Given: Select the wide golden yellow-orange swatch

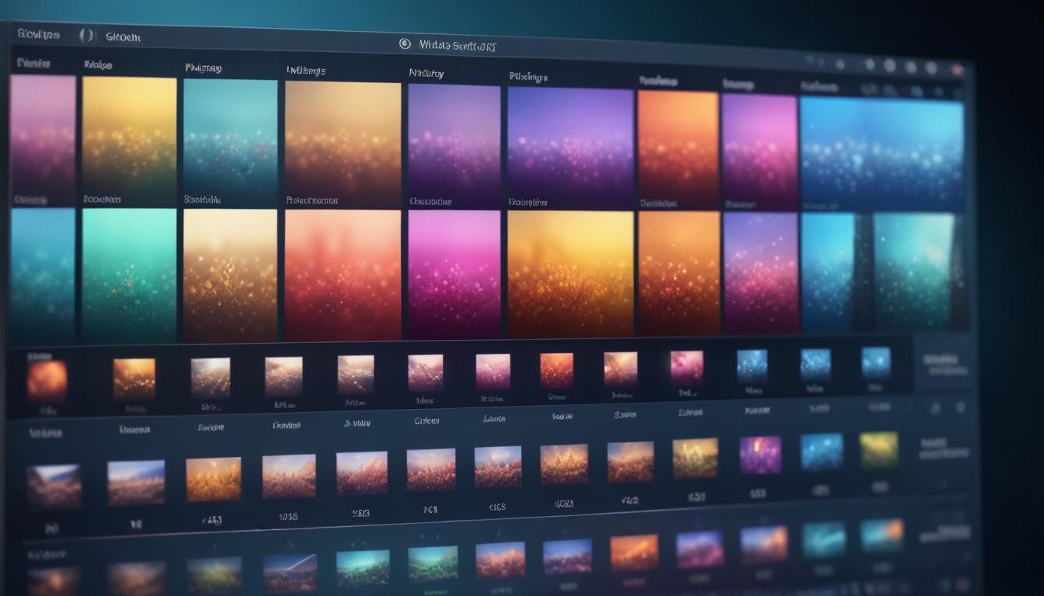Looking at the screenshot, I should click(x=570, y=274).
